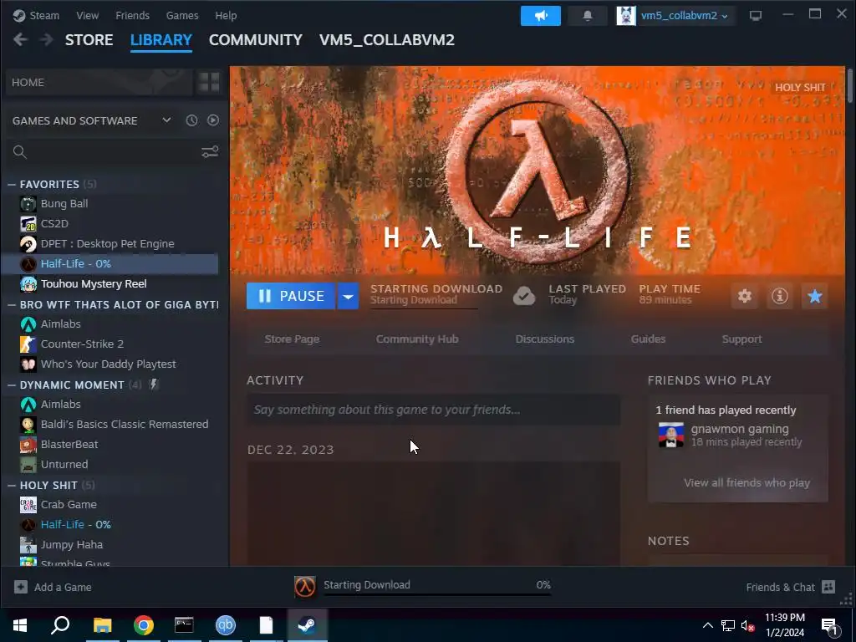The image size is (856, 642).
Task: Open File Explorer from the taskbar
Action: click(x=103, y=625)
